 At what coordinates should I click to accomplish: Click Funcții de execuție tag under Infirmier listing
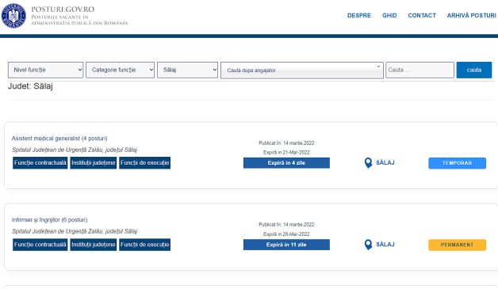(145, 245)
